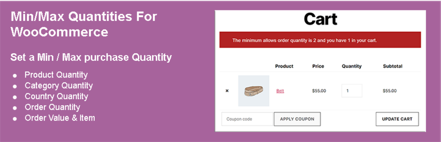Click the $55.00 value under Subtotal

389,91
